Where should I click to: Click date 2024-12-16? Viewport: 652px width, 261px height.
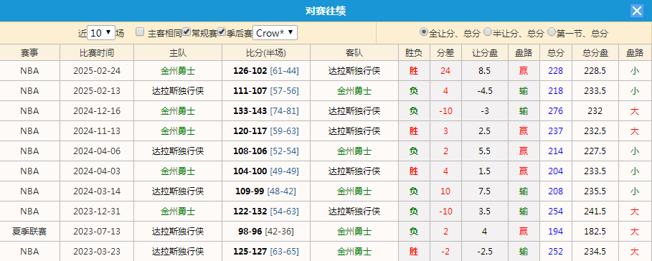(x=97, y=111)
